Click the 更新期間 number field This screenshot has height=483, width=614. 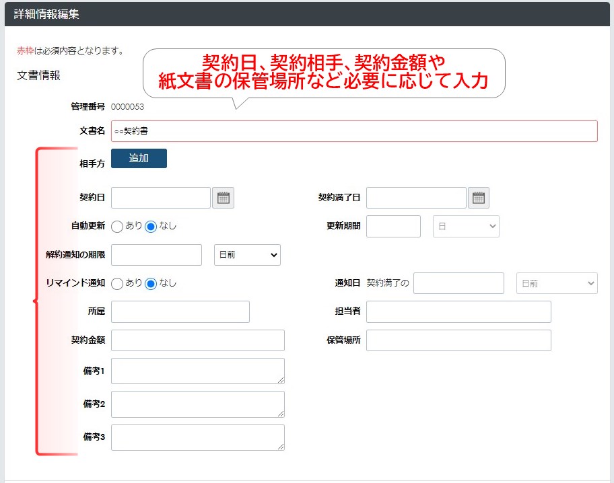pos(393,227)
